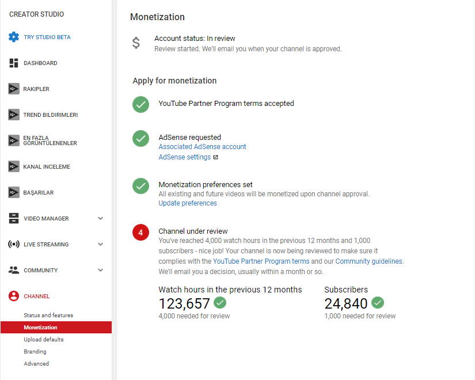
Task: Click the Video Manager icon
Action: [x=14, y=218]
